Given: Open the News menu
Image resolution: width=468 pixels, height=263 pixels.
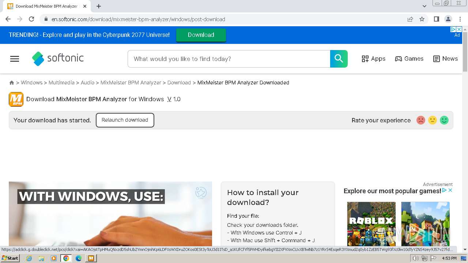Looking at the screenshot, I should coord(445,59).
